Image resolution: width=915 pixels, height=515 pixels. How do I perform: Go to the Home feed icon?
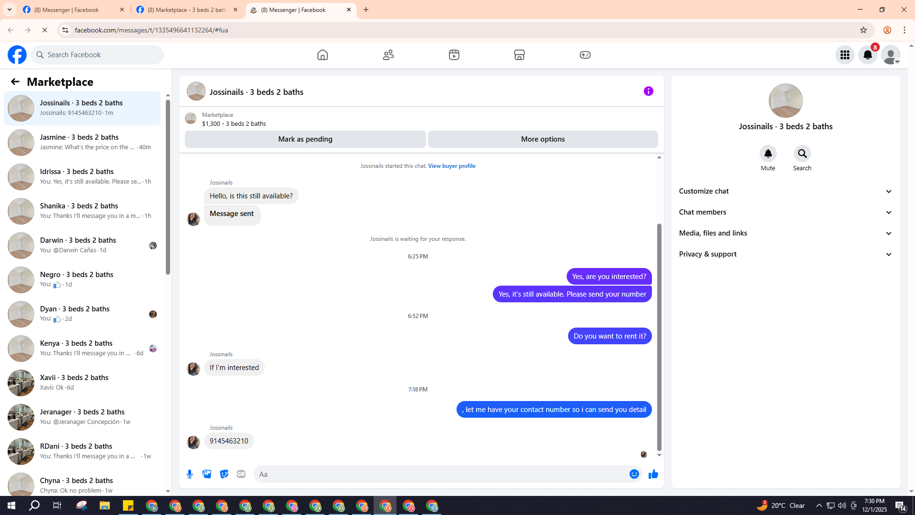coord(323,55)
